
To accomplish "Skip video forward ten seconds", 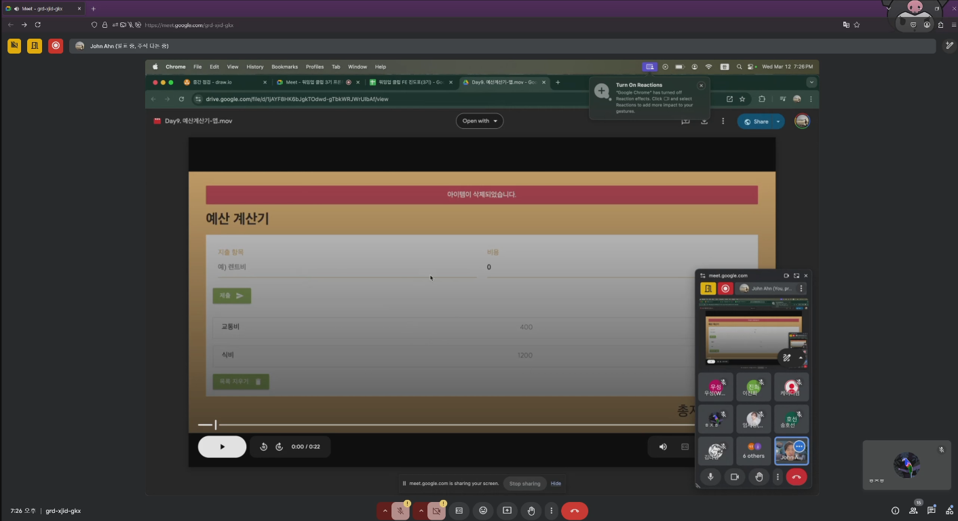I will pyautogui.click(x=279, y=446).
